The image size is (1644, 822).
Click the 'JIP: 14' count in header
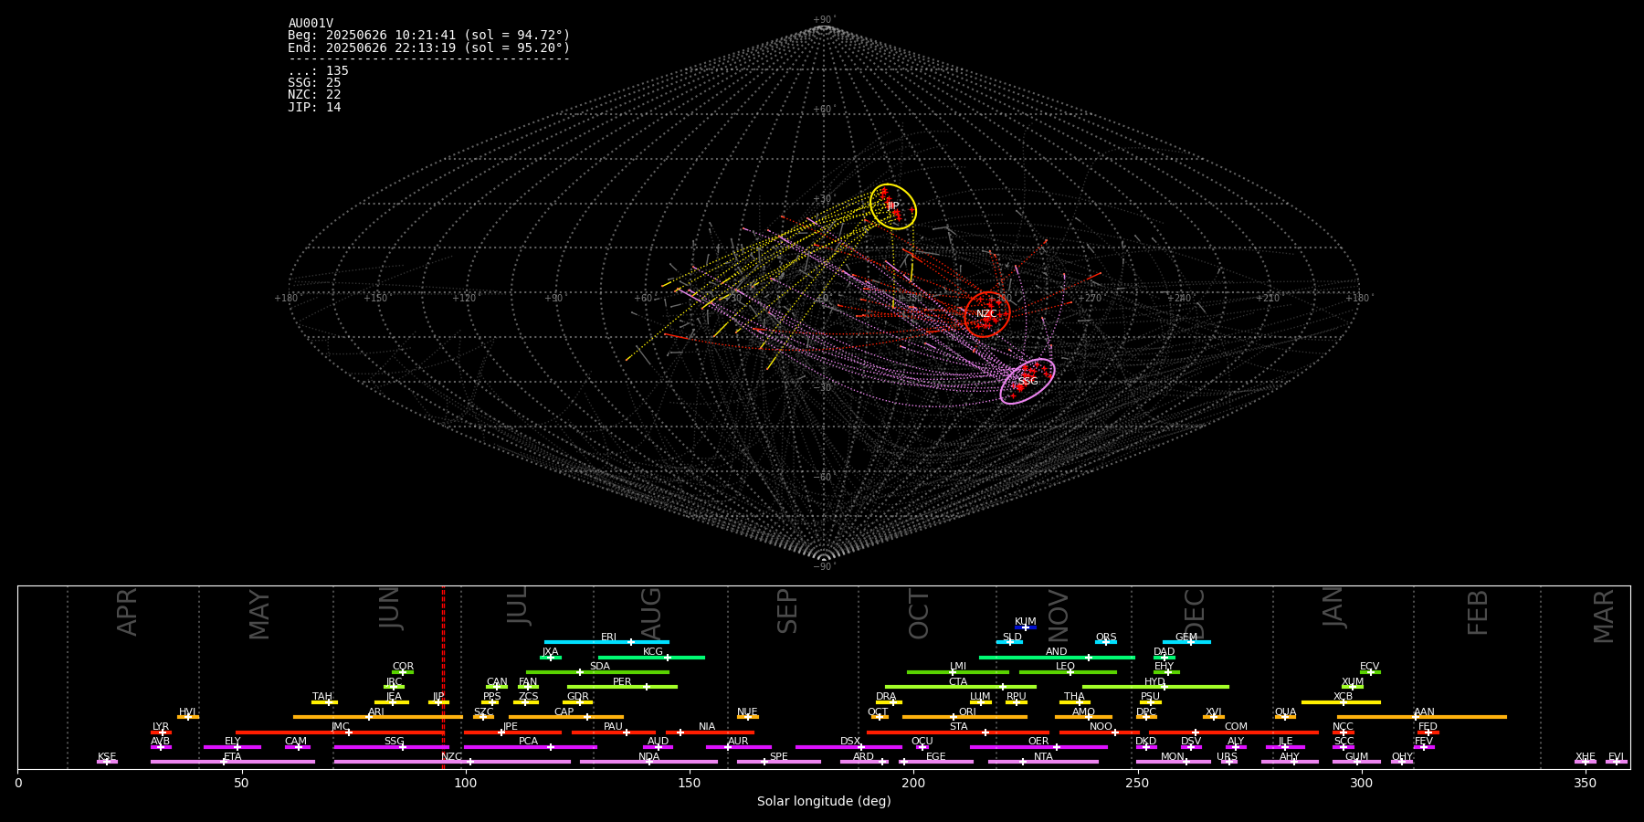(314, 108)
